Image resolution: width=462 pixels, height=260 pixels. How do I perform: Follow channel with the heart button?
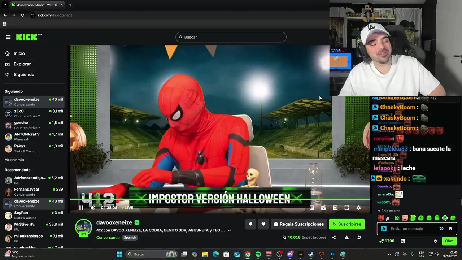pos(263,224)
